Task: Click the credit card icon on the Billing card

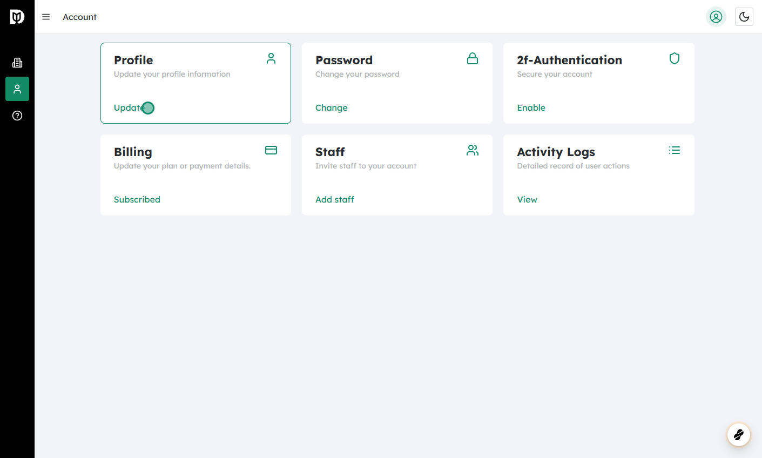Action: [271, 150]
